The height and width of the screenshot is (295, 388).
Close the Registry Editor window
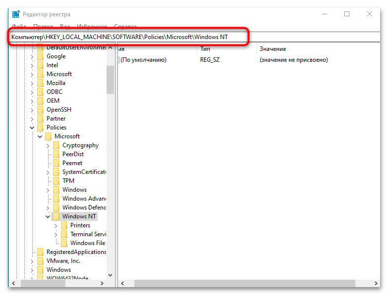370,14
